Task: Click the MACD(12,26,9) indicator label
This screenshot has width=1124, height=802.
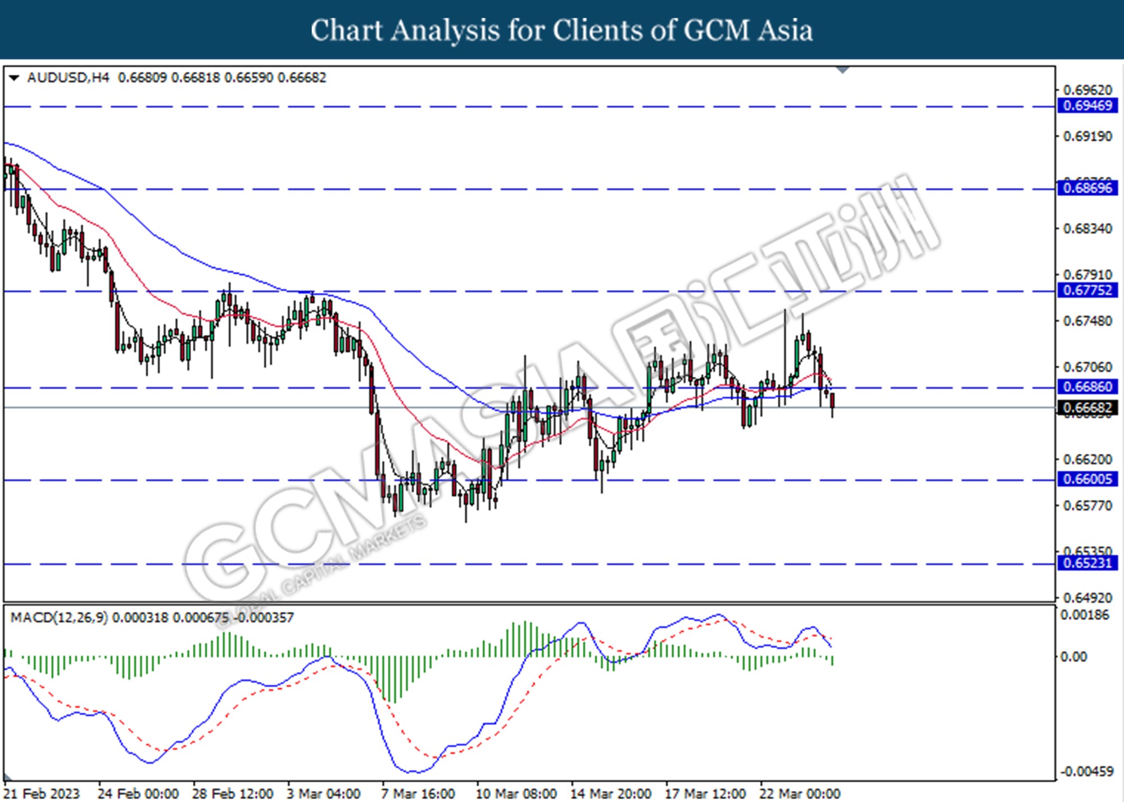Action: tap(59, 618)
